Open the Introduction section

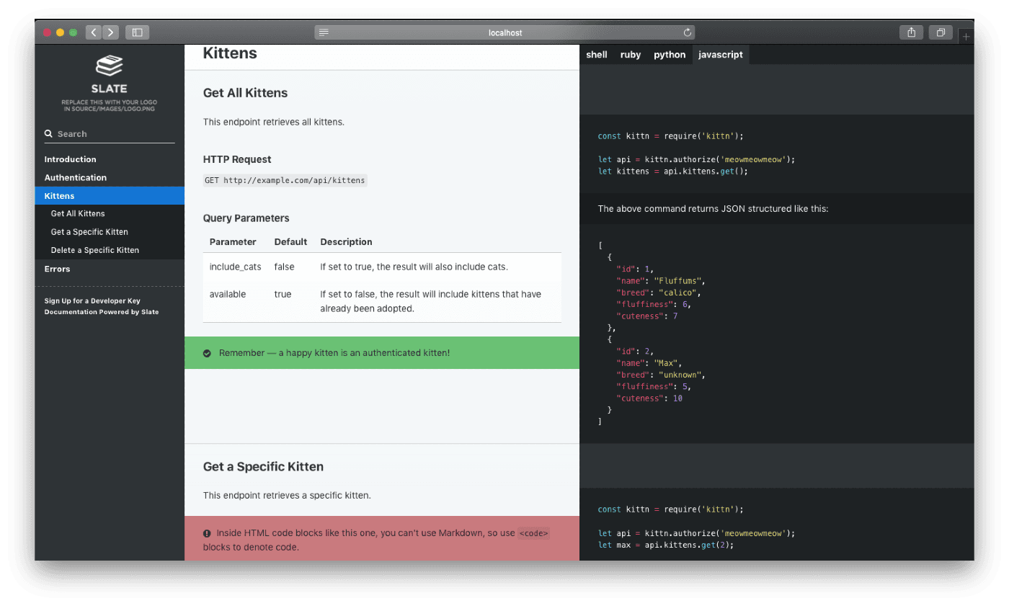tap(70, 159)
